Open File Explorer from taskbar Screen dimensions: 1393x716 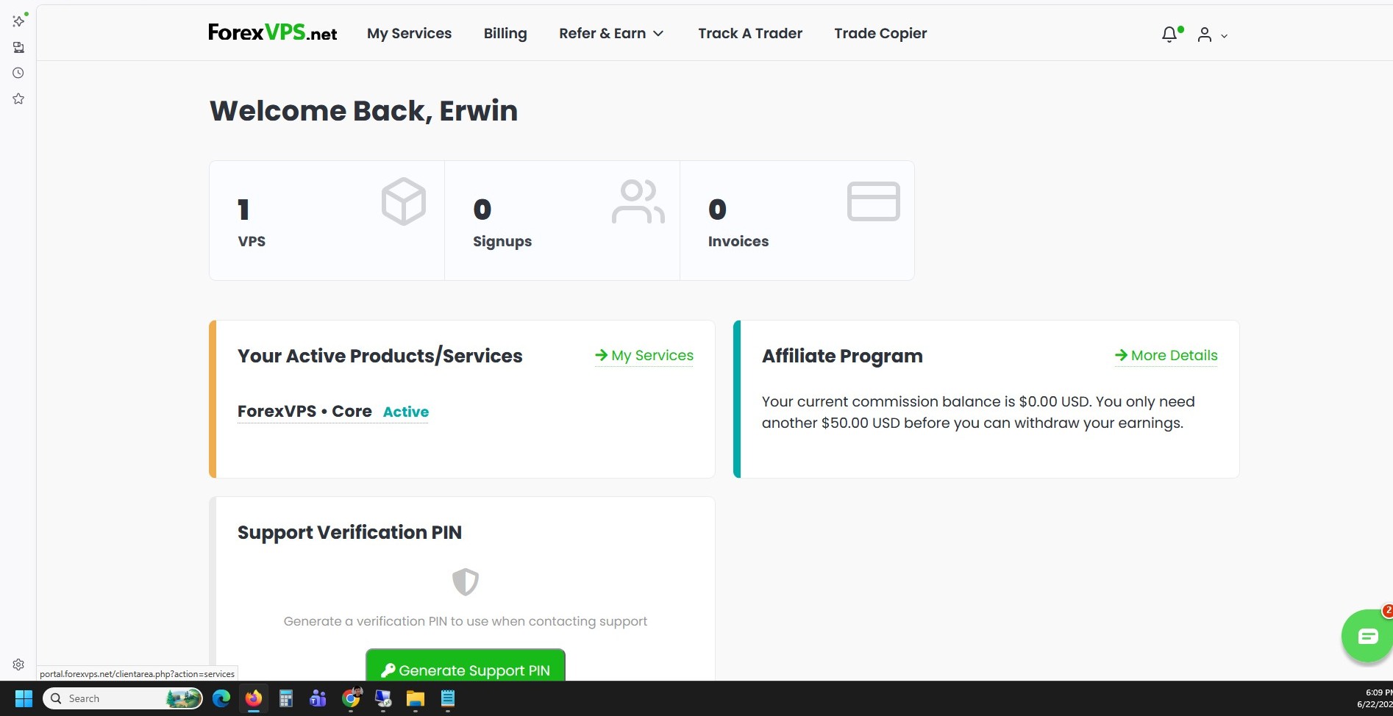pos(416,698)
